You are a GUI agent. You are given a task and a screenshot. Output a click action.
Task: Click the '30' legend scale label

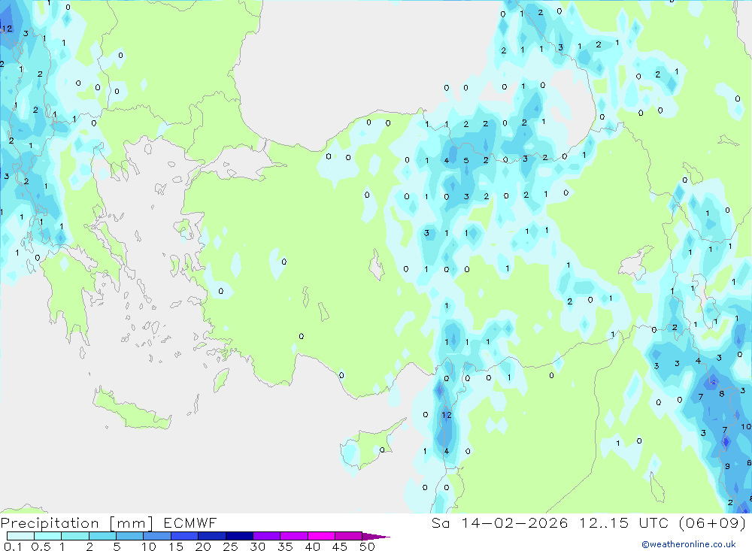[258, 546]
